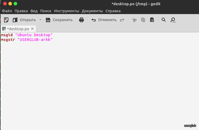Click the Сохранить button text

coord(63,20)
